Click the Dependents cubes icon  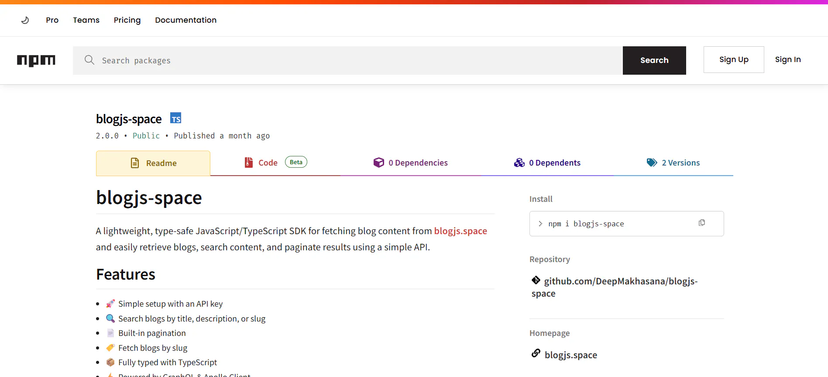[519, 163]
